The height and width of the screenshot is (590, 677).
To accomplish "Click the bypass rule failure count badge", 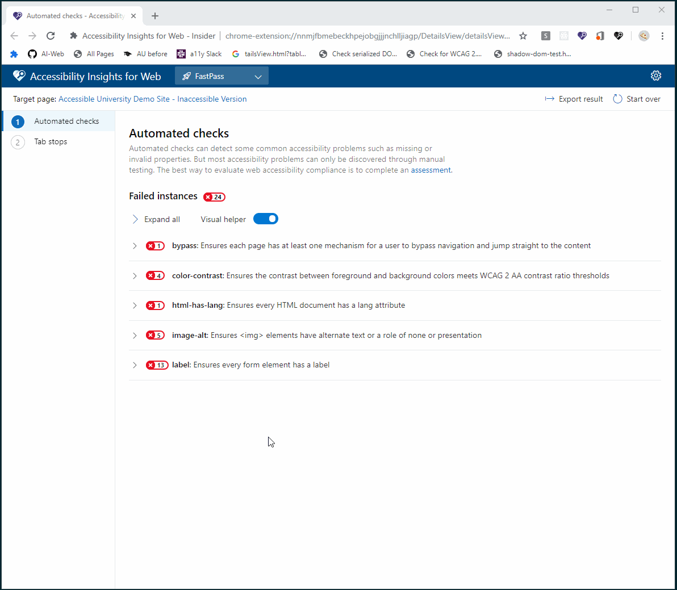I will [155, 246].
